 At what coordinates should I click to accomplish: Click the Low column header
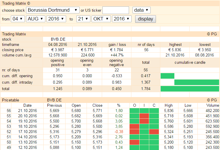point(188,106)
